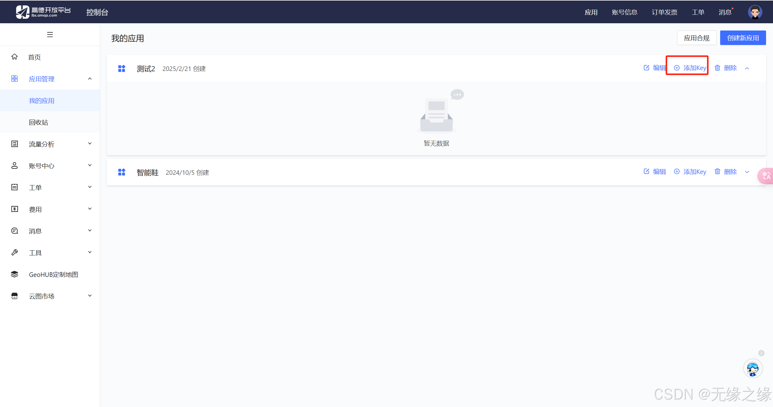This screenshot has width=773, height=407.
Task: Click the GeoHUB定制地图 layers icon
Action: click(x=14, y=274)
